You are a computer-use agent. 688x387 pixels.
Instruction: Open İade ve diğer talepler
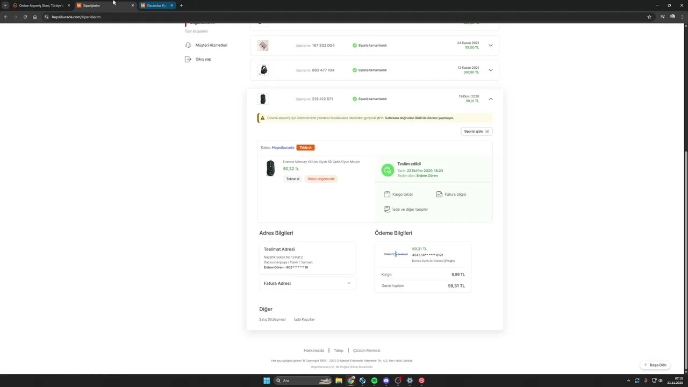coord(406,209)
